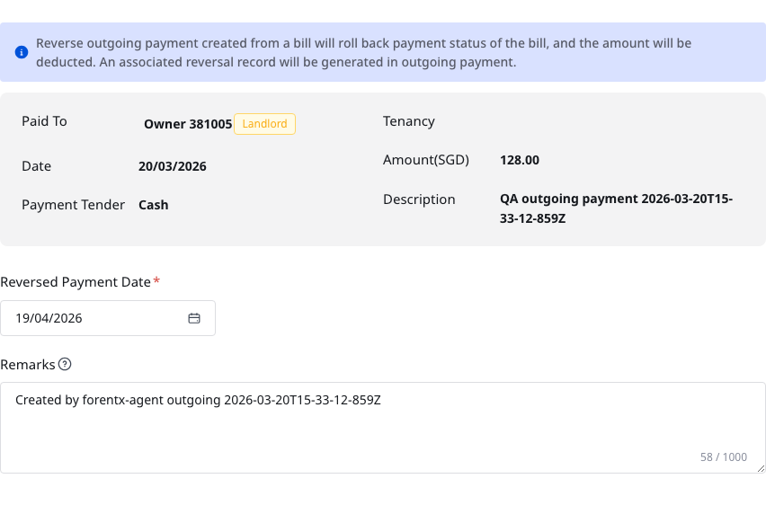766x514 pixels.
Task: Click the blue info icon in banner
Action: (x=22, y=52)
